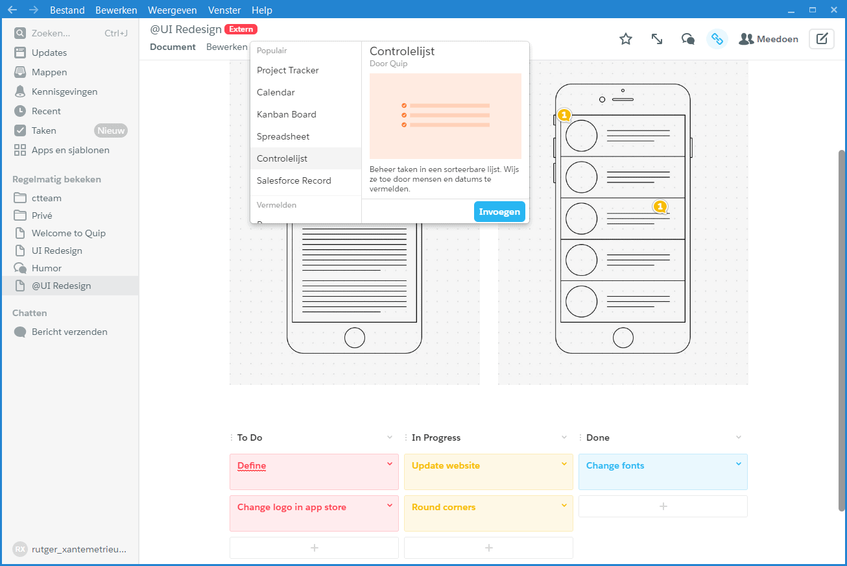Open the Bewerken menu
Screen dimensions: 847x566
[116, 10]
